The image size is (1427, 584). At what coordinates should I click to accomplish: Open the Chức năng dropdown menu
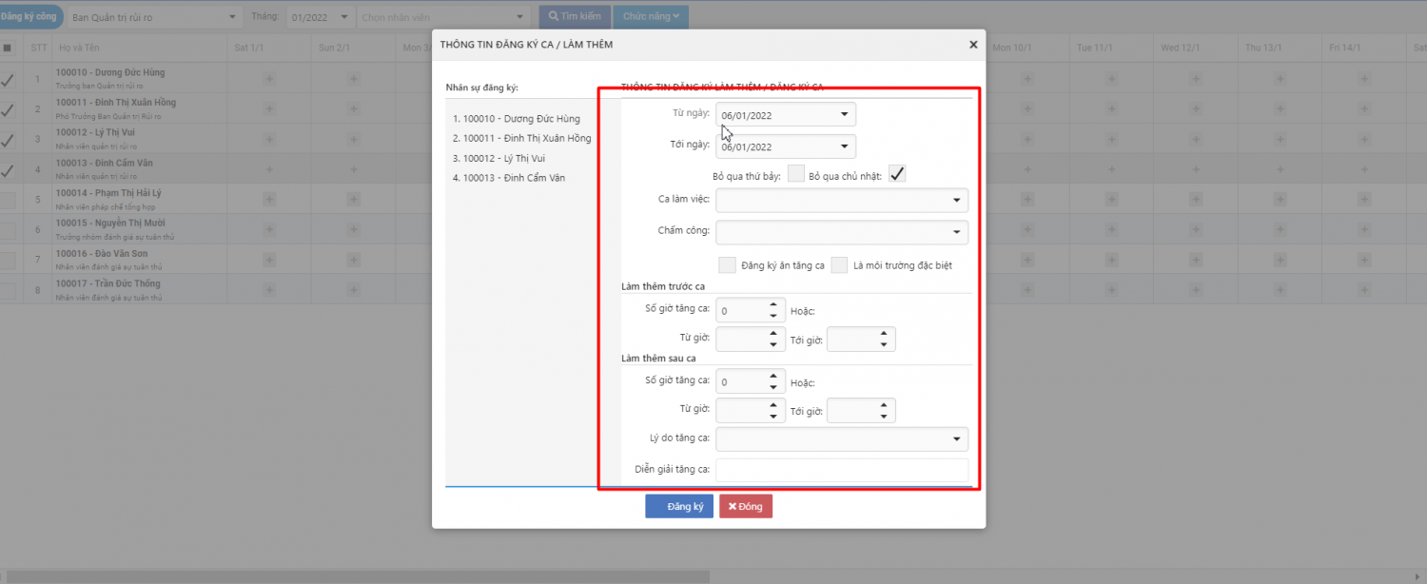(x=651, y=16)
